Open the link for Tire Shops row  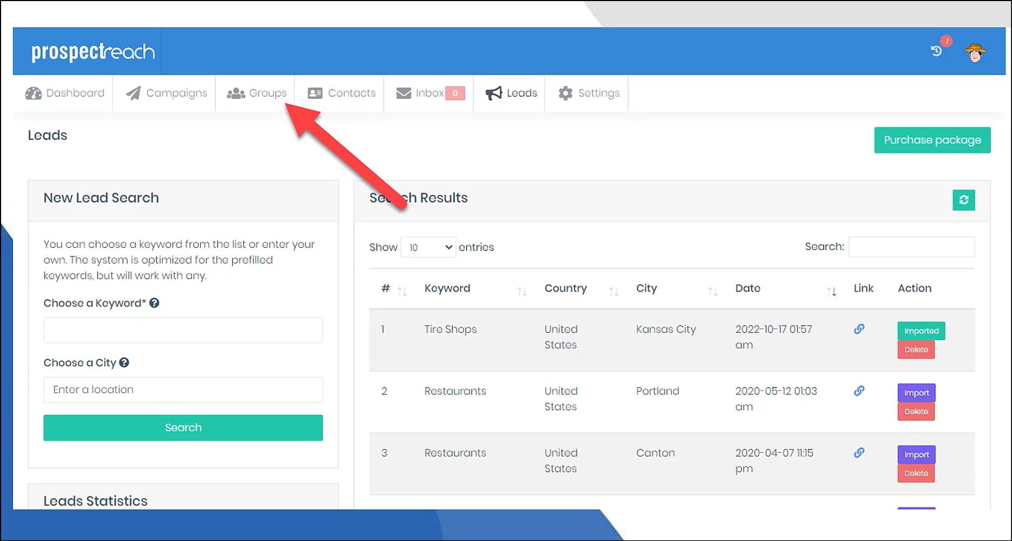pyautogui.click(x=859, y=329)
